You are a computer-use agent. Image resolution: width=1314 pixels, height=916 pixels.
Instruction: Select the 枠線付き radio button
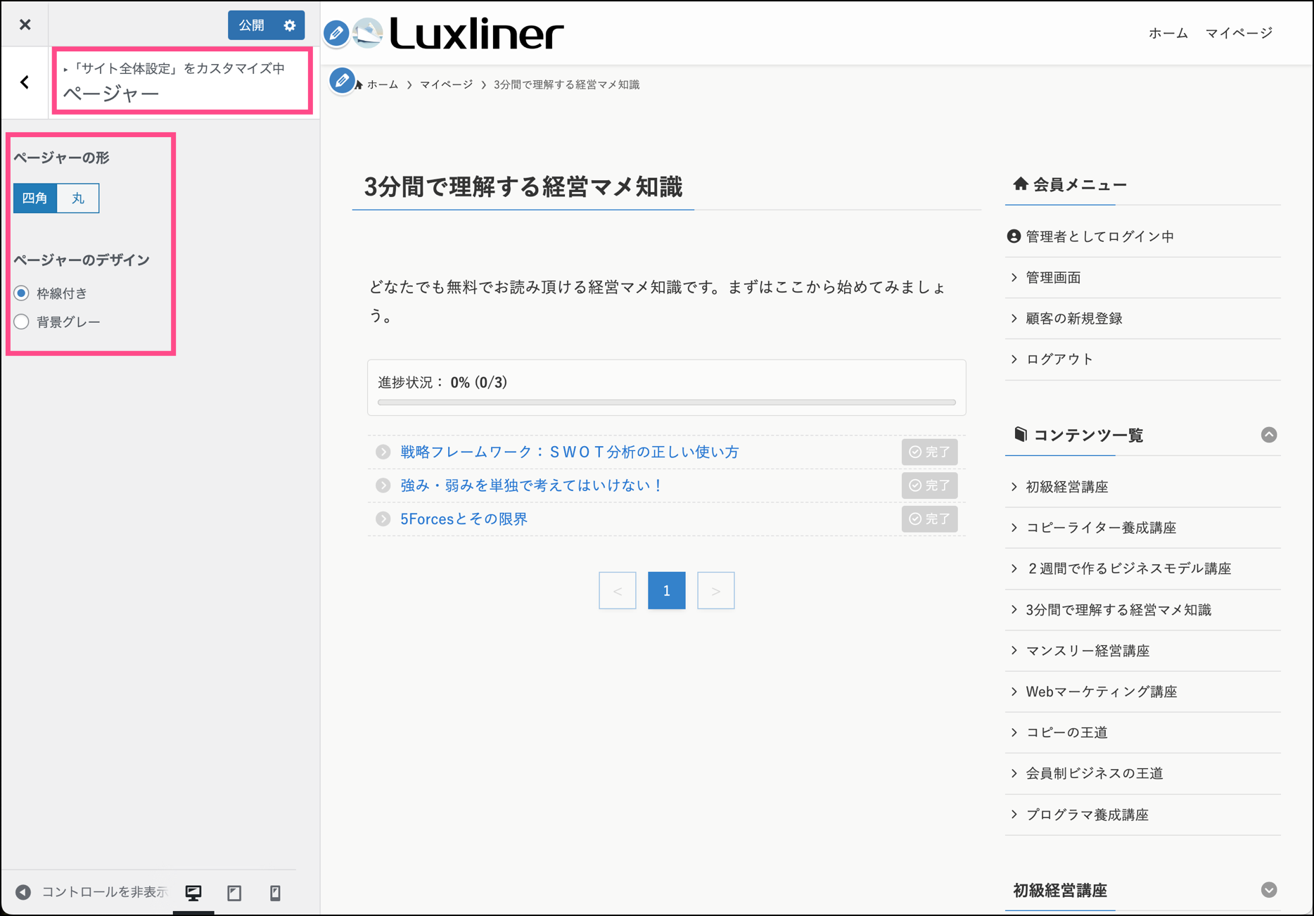[x=22, y=293]
